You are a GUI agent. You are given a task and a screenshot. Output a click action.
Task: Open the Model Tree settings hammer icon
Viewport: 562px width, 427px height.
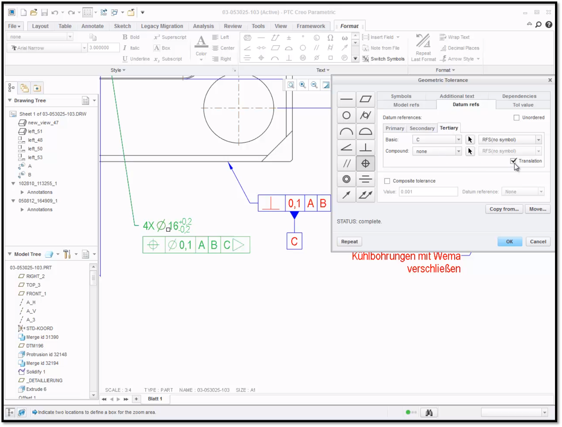67,254
